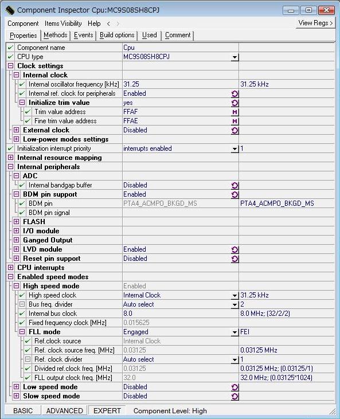Select the Properties tab

tap(24, 36)
